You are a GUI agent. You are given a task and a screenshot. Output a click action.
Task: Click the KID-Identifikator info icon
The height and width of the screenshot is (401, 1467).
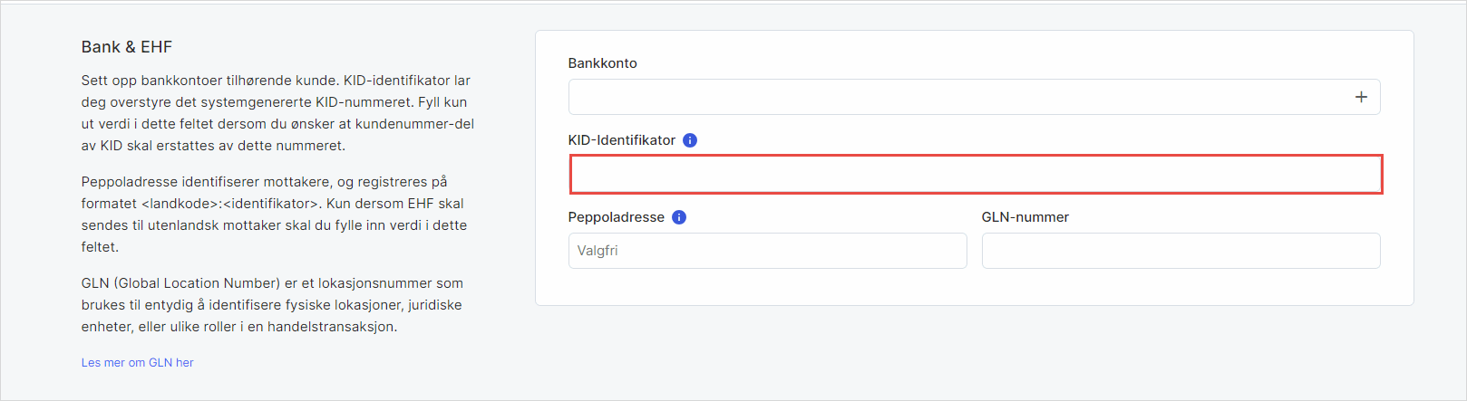pos(690,140)
